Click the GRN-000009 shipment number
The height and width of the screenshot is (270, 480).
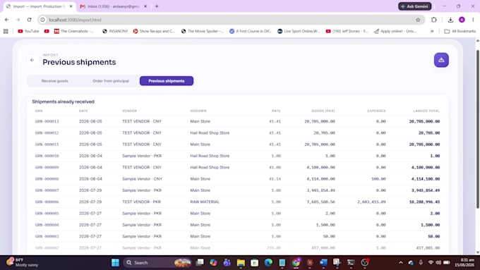coord(47,167)
